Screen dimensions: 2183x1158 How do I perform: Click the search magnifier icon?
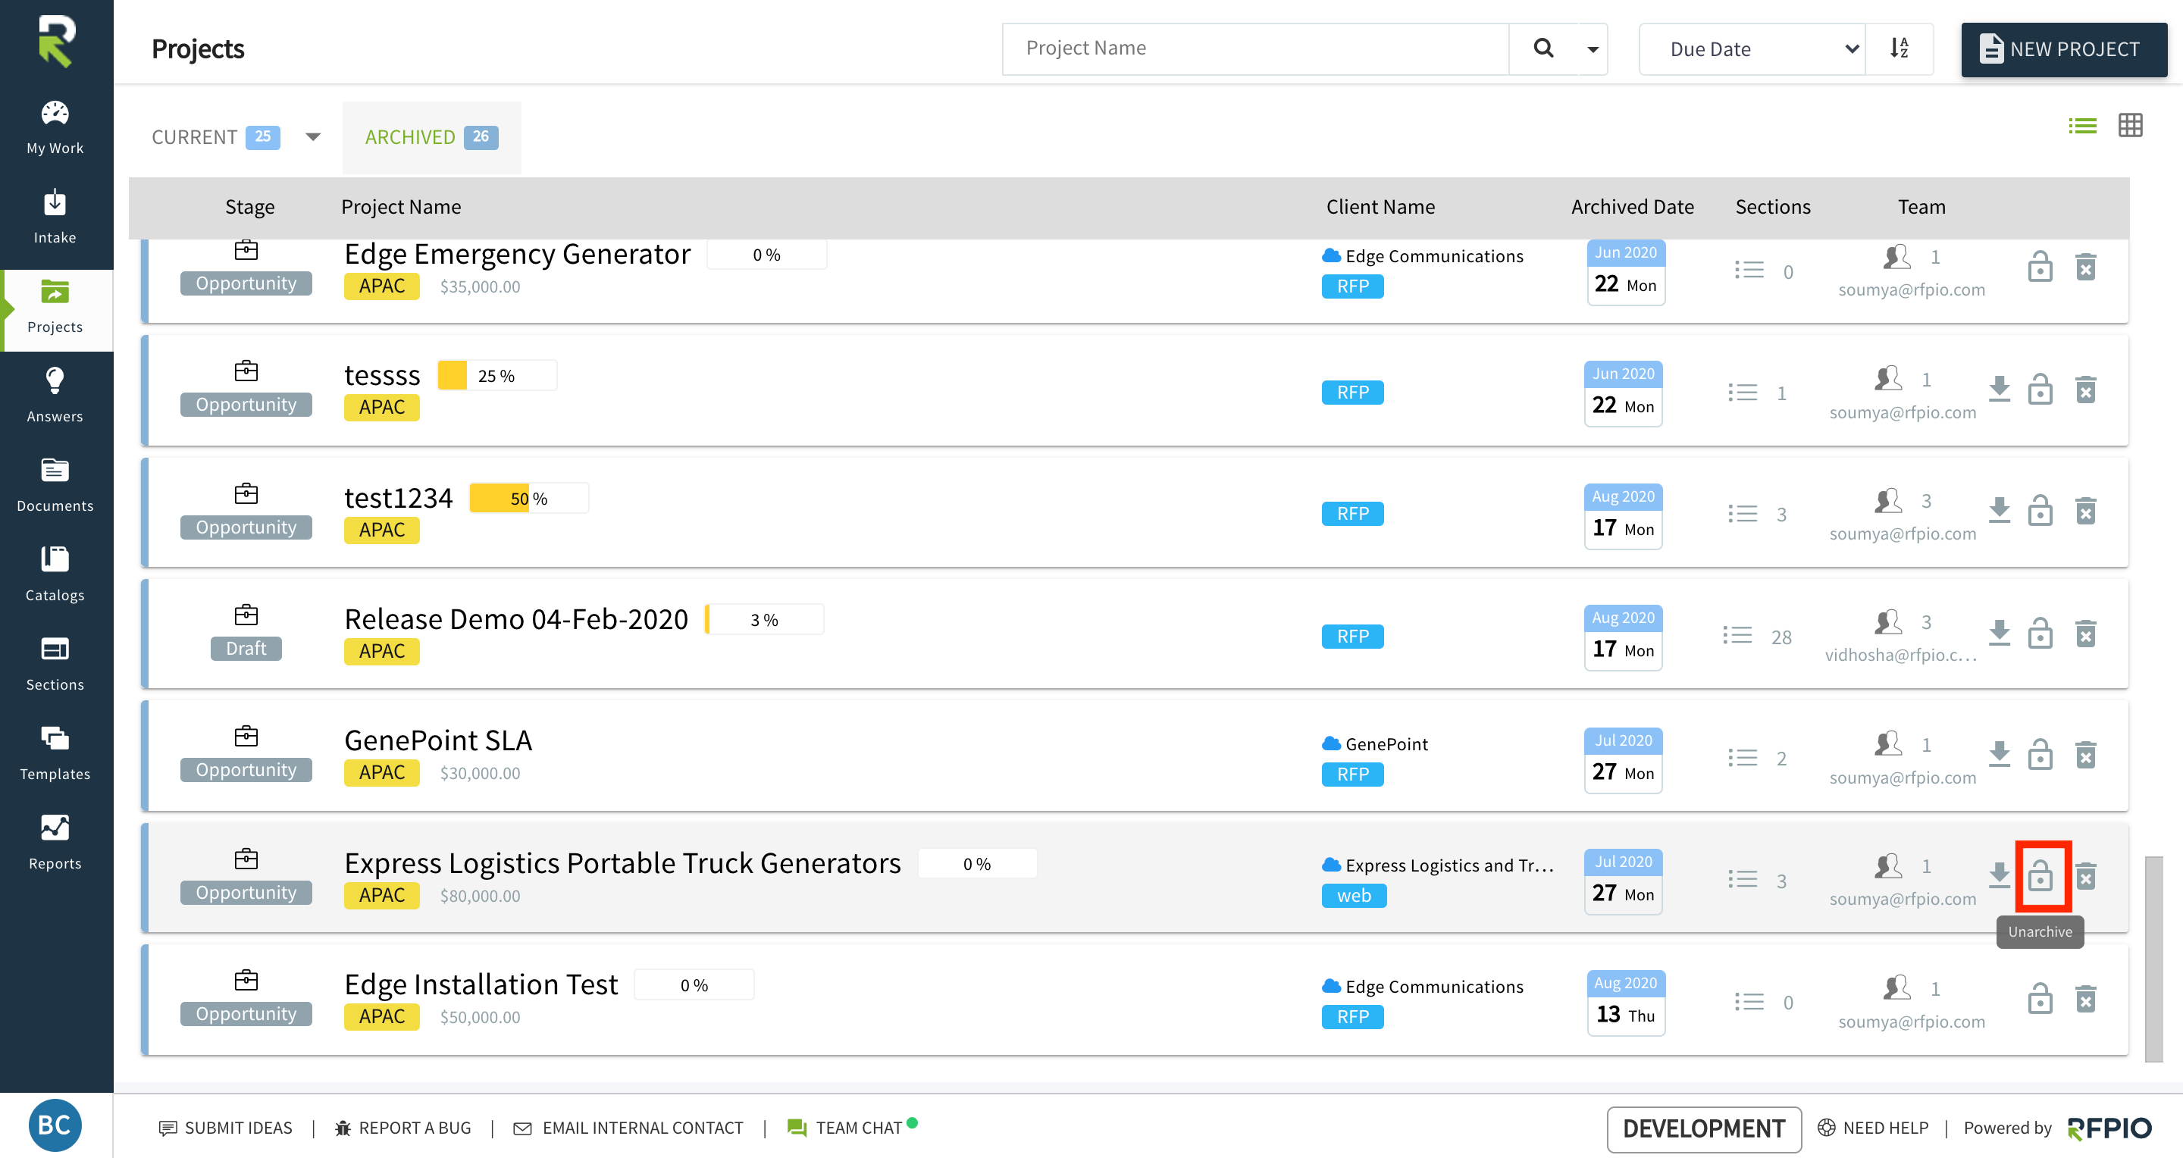(x=1543, y=49)
